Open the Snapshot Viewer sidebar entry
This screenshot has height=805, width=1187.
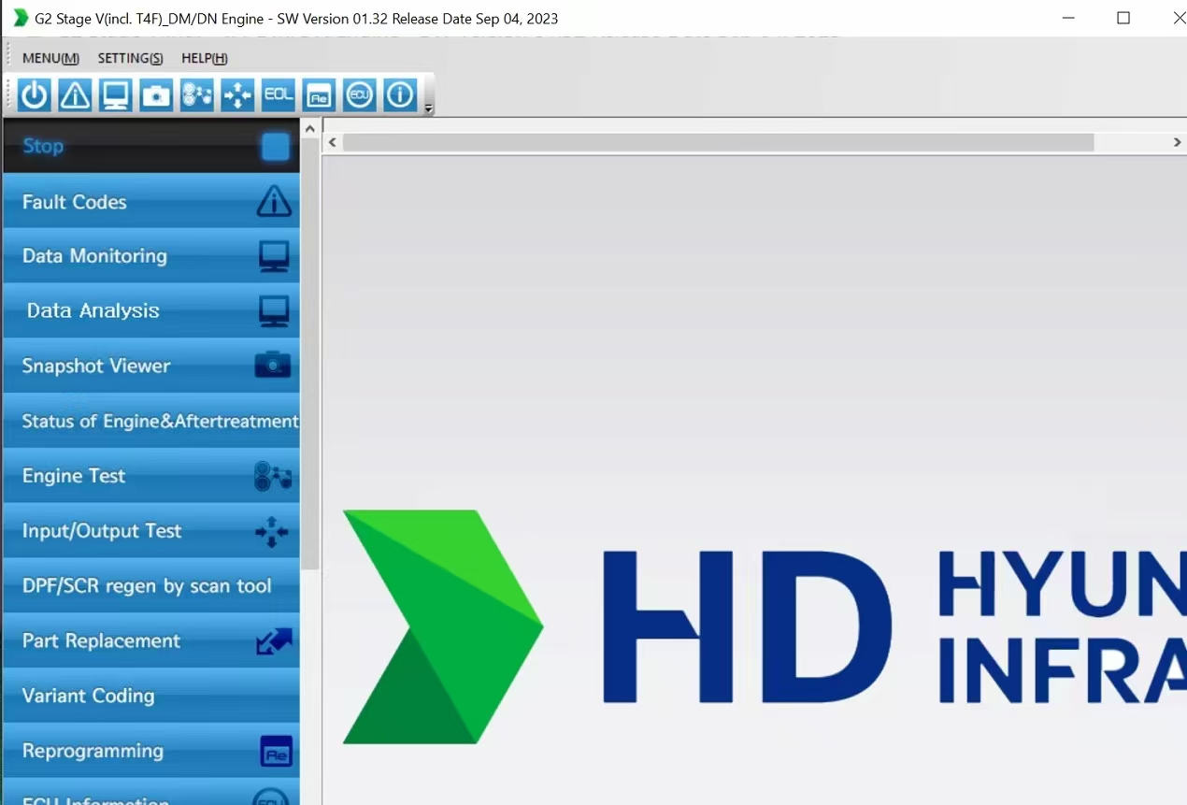(151, 366)
